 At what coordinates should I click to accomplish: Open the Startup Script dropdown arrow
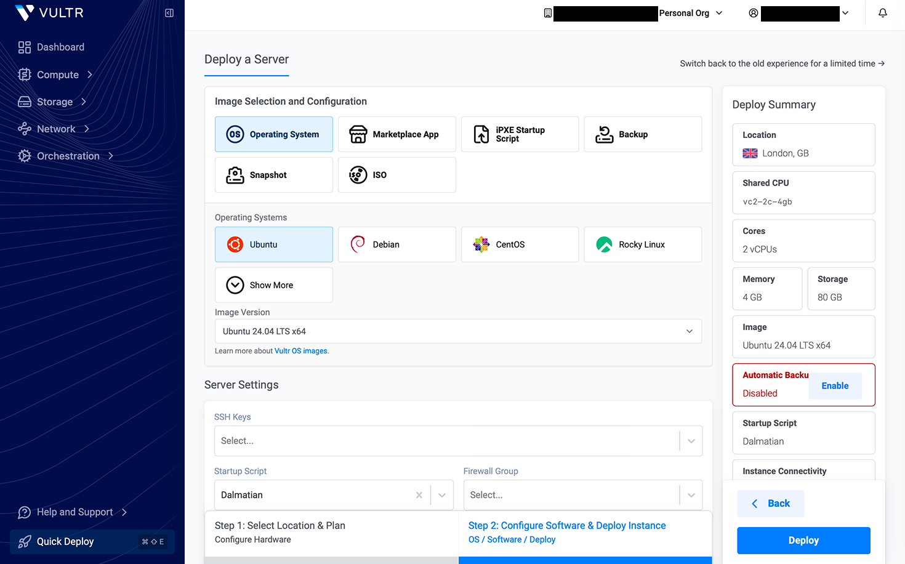coord(442,495)
